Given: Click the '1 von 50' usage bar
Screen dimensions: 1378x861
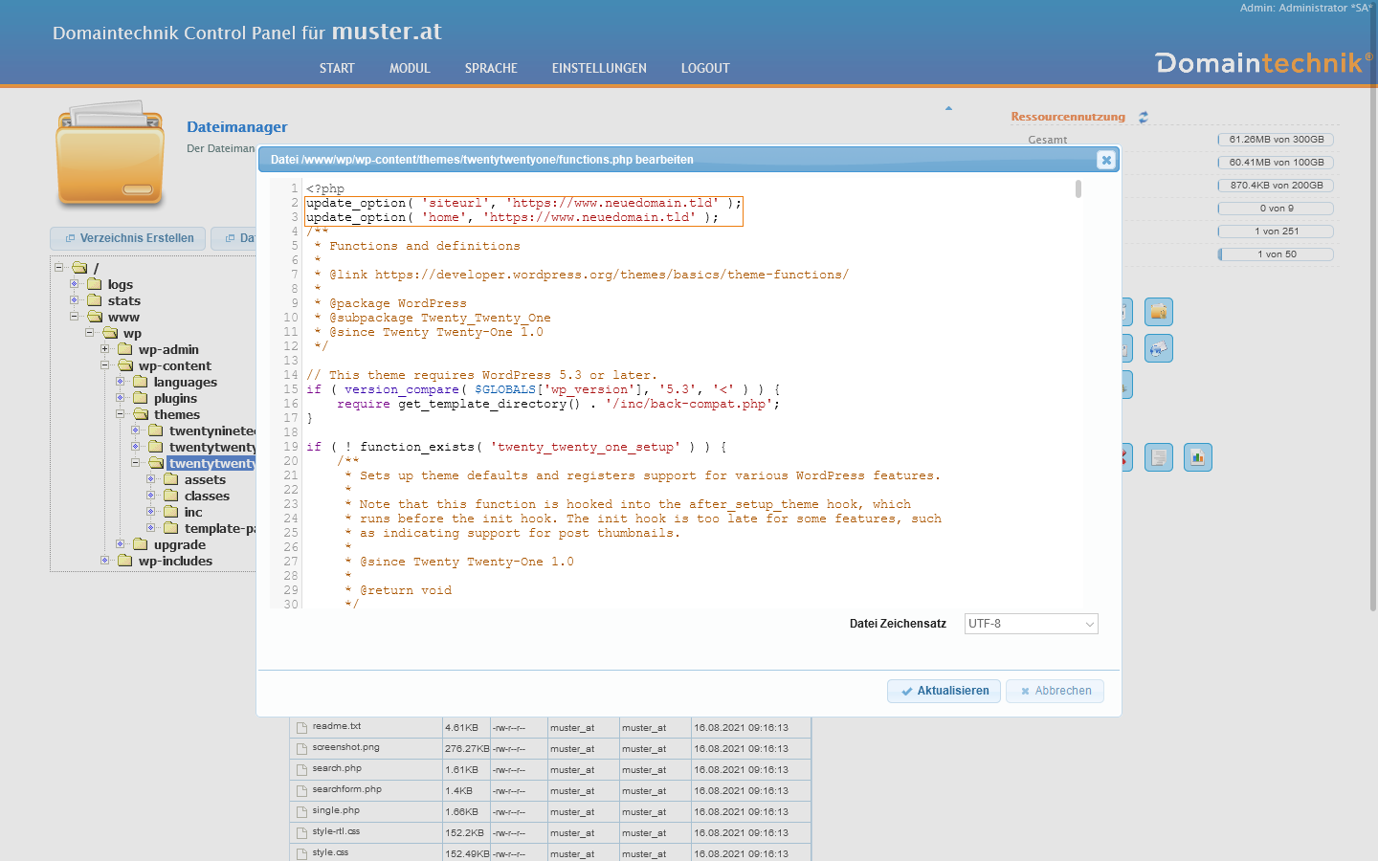Looking at the screenshot, I should tap(1276, 254).
